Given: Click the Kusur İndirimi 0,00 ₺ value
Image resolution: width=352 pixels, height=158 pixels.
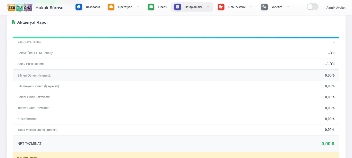Looking at the screenshot, I should pyautogui.click(x=330, y=119).
